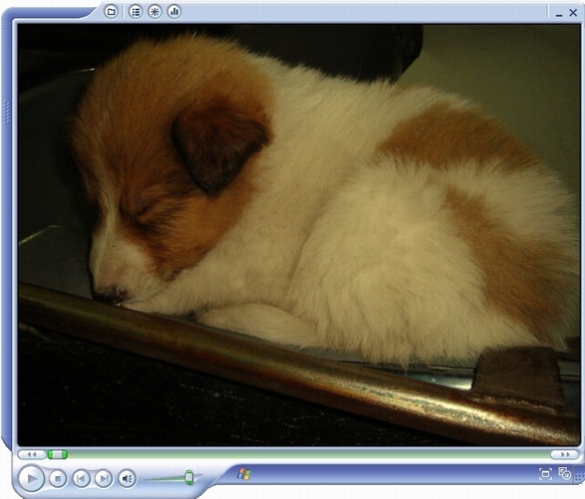Skip to the next track

104,478
